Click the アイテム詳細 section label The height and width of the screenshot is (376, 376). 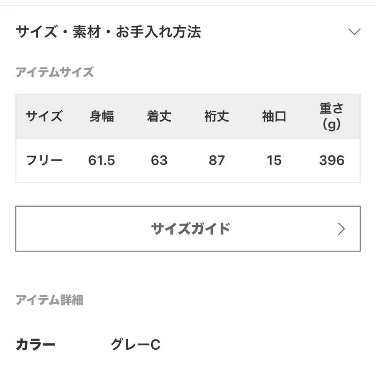pyautogui.click(x=50, y=299)
